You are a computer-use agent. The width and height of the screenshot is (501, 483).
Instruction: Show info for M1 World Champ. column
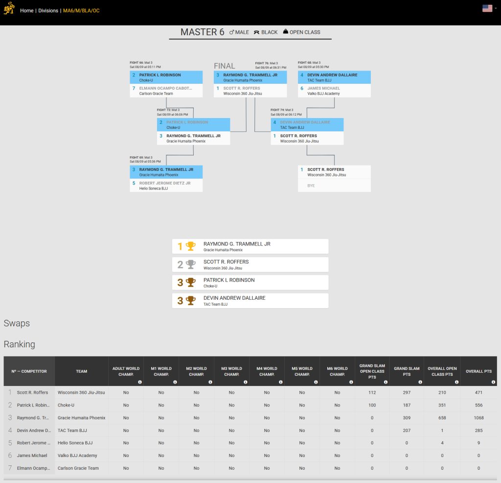tap(175, 382)
